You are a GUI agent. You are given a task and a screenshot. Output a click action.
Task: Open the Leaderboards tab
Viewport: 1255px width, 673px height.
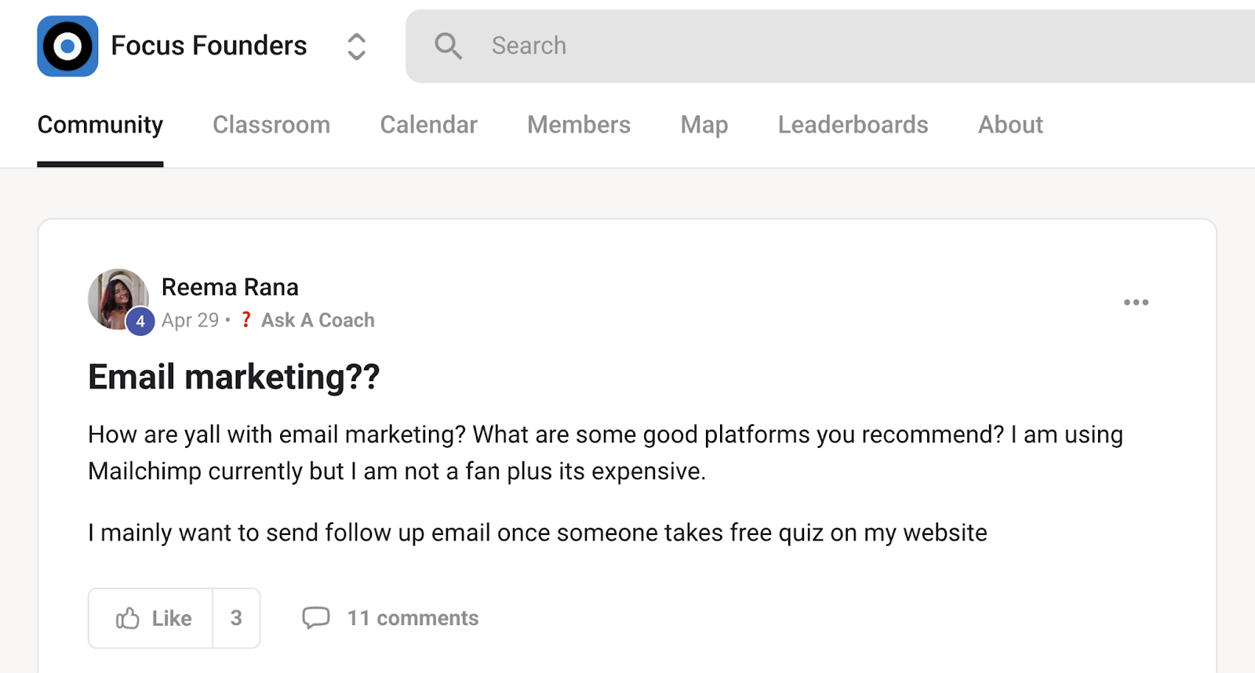(853, 125)
